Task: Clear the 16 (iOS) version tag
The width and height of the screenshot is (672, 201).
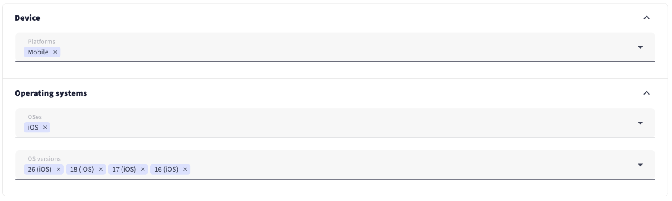Action: (185, 169)
